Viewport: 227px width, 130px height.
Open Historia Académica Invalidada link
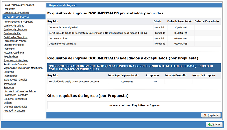[x=19, y=91]
